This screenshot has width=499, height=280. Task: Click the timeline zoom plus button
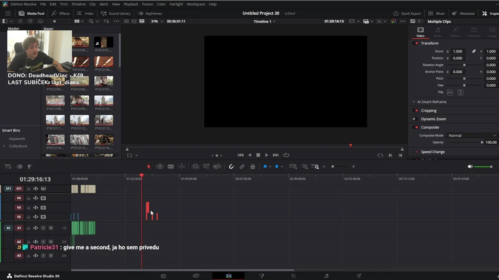click(354, 166)
